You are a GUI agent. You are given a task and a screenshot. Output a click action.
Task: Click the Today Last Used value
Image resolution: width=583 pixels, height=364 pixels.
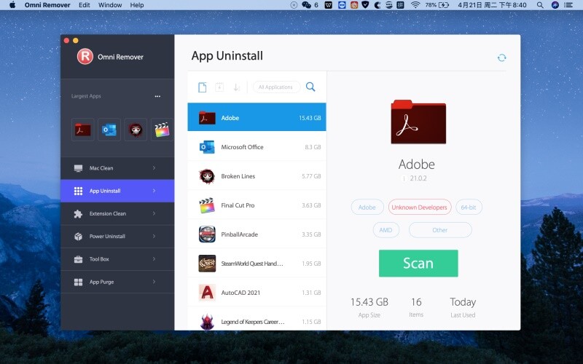463,302
